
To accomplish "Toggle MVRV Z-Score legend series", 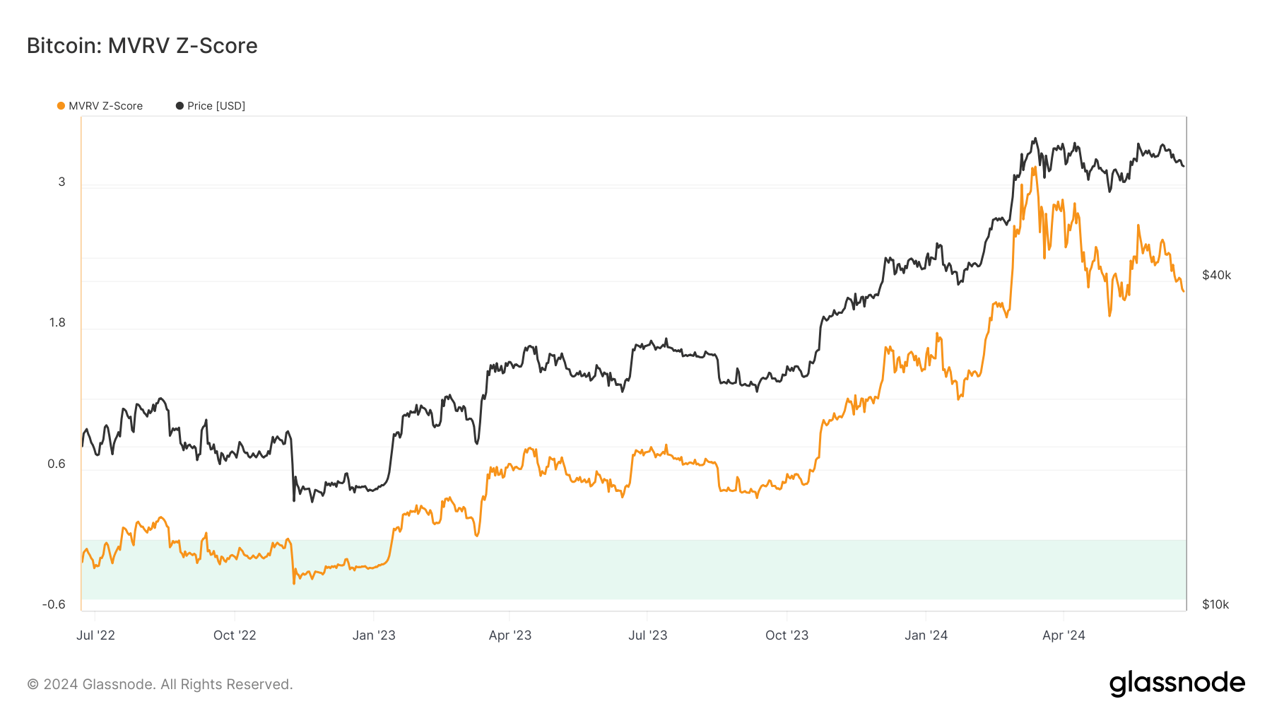I will [x=105, y=106].
